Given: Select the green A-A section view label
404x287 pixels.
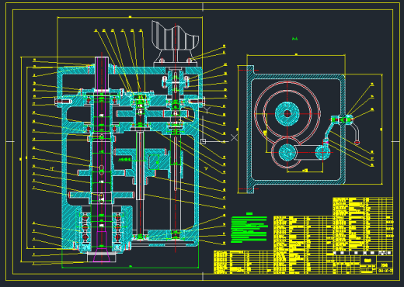Looking at the screenshot, I should 294,39.
